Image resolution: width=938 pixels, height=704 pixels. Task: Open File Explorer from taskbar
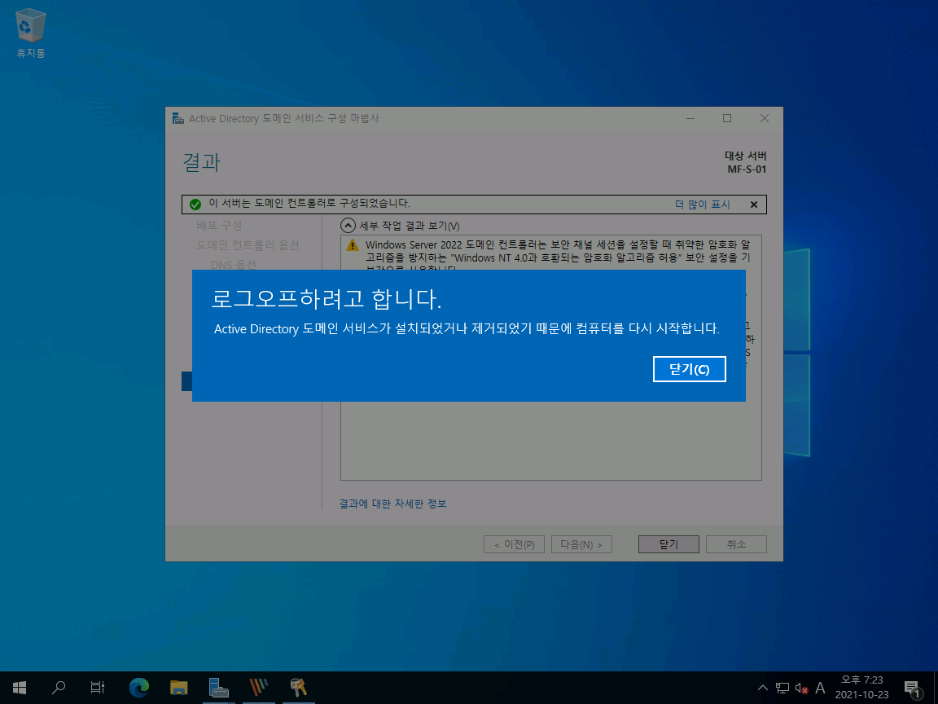click(179, 688)
